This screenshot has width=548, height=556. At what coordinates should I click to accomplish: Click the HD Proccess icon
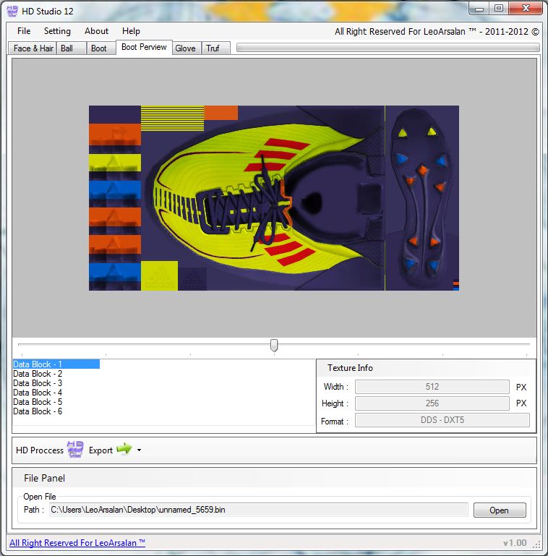point(75,450)
